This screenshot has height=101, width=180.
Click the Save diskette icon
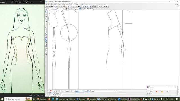click(52, 6)
